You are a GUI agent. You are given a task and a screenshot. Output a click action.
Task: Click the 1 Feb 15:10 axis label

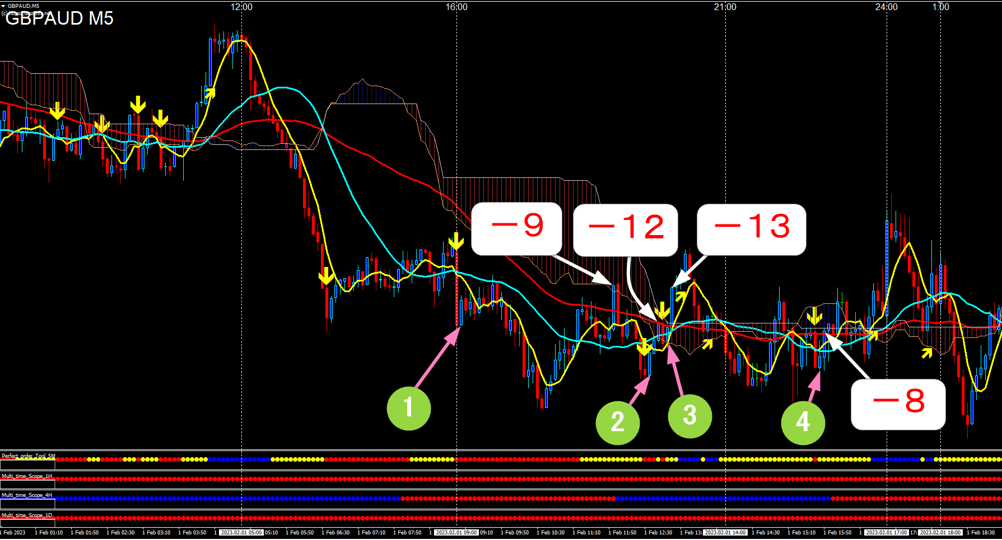click(801, 533)
